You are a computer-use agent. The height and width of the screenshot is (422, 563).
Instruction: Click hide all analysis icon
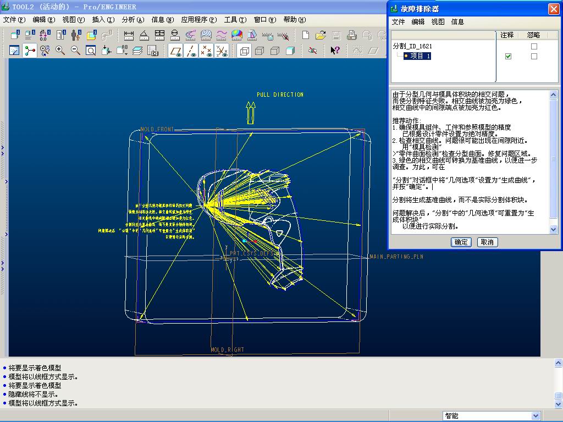[x=283, y=35]
